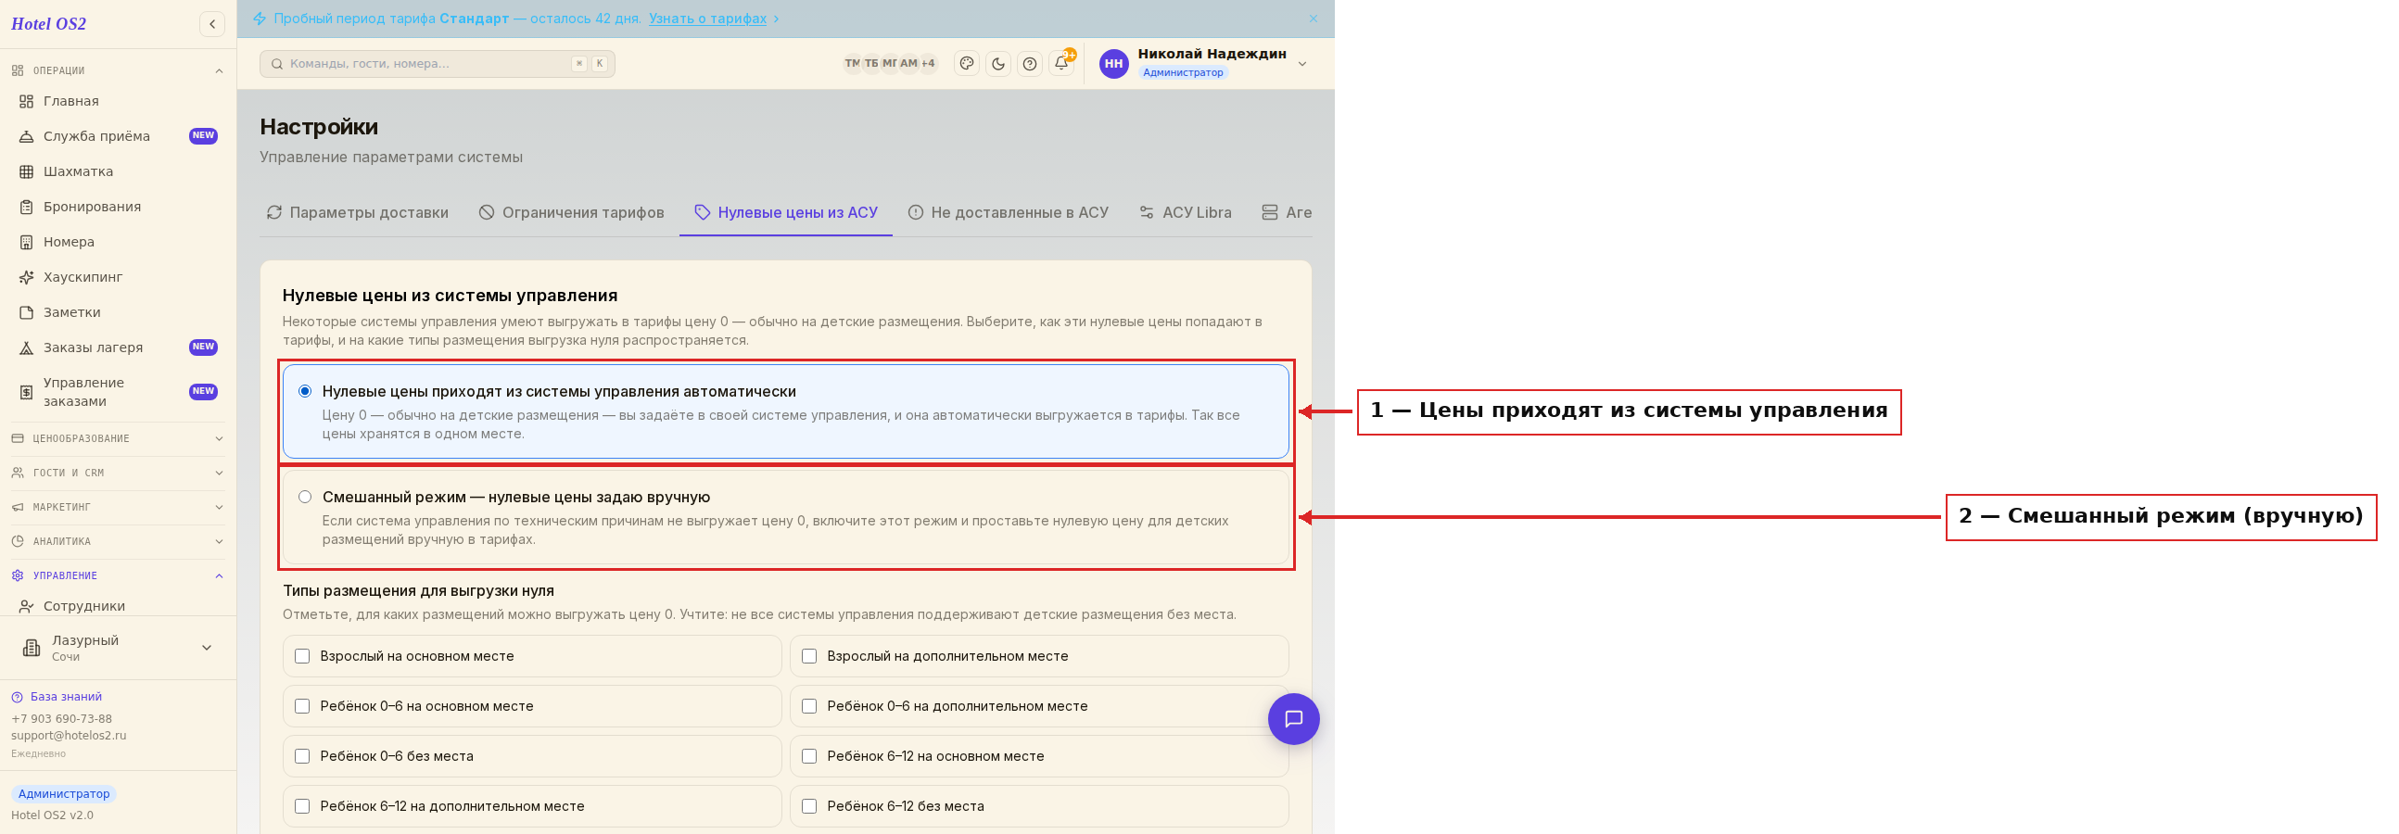Click the Заказы лагеря tent icon

pyautogui.click(x=27, y=348)
